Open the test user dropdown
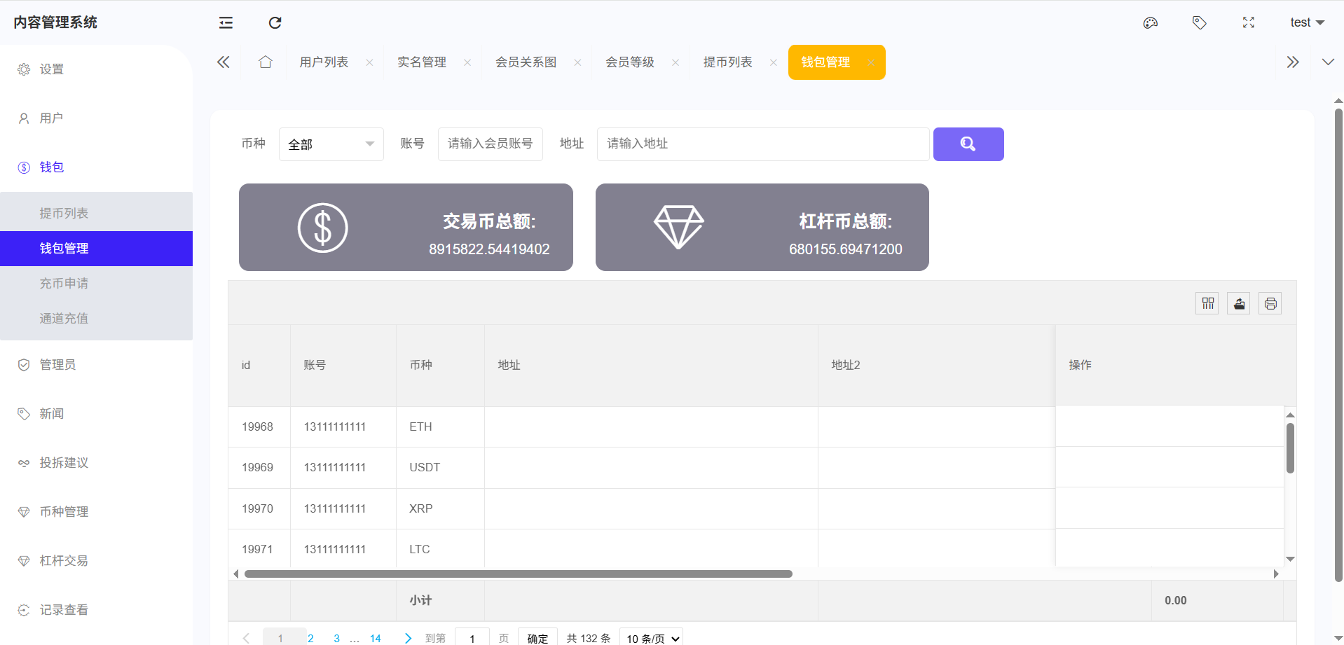 (1306, 23)
